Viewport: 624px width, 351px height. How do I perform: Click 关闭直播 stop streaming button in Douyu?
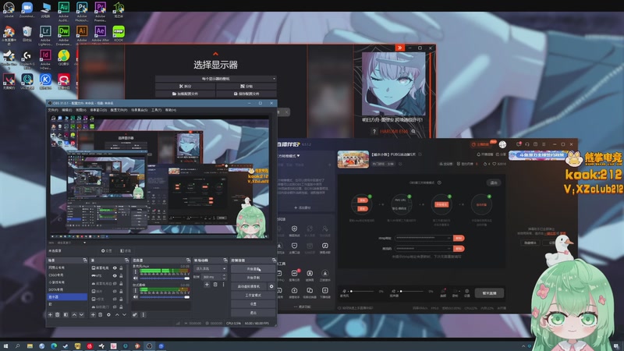coord(489,293)
